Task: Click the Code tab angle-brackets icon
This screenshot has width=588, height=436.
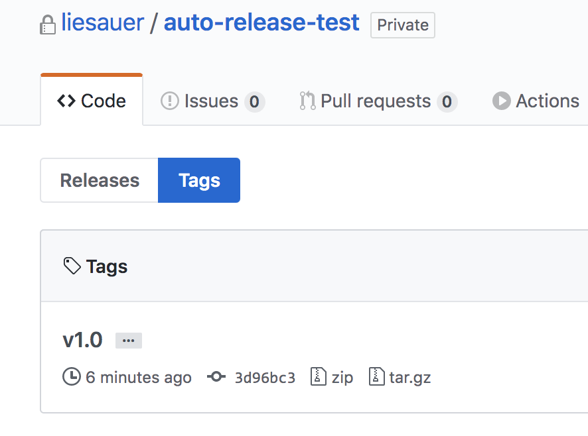Action: pos(66,101)
